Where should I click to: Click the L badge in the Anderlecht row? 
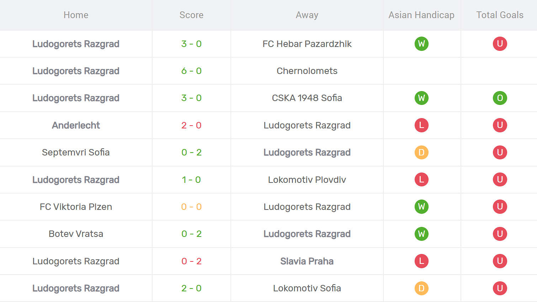click(421, 125)
